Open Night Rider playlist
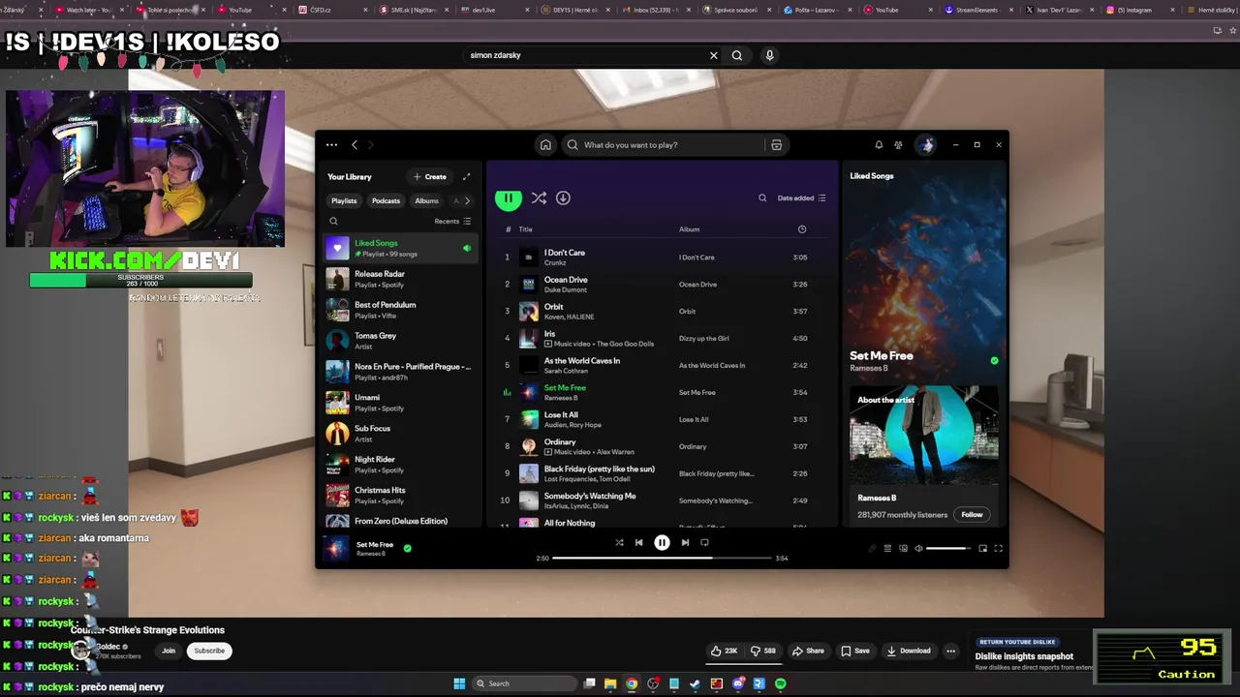Screen dimensions: 1240x697 [399, 465]
